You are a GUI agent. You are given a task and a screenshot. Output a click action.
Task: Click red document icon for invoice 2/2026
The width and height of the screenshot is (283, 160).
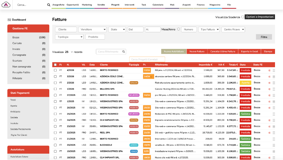[270, 82]
